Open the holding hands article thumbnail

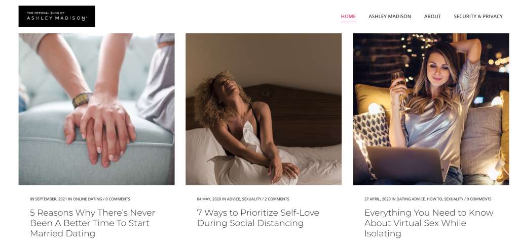coord(97,109)
